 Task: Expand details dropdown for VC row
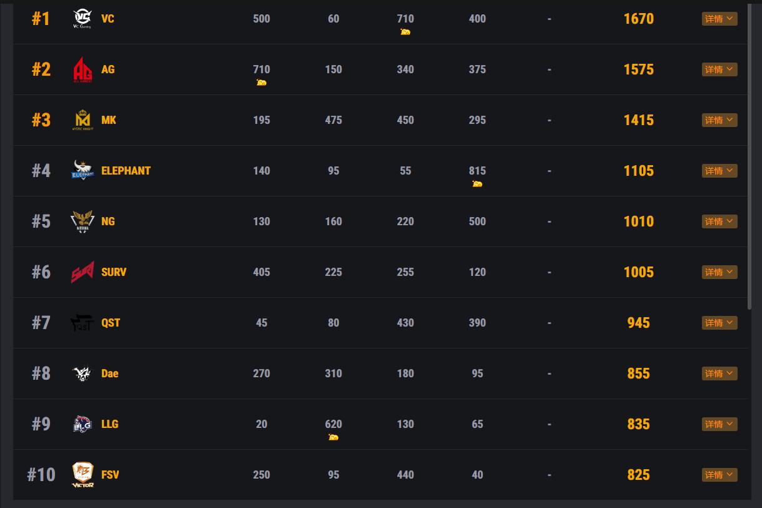click(x=719, y=19)
